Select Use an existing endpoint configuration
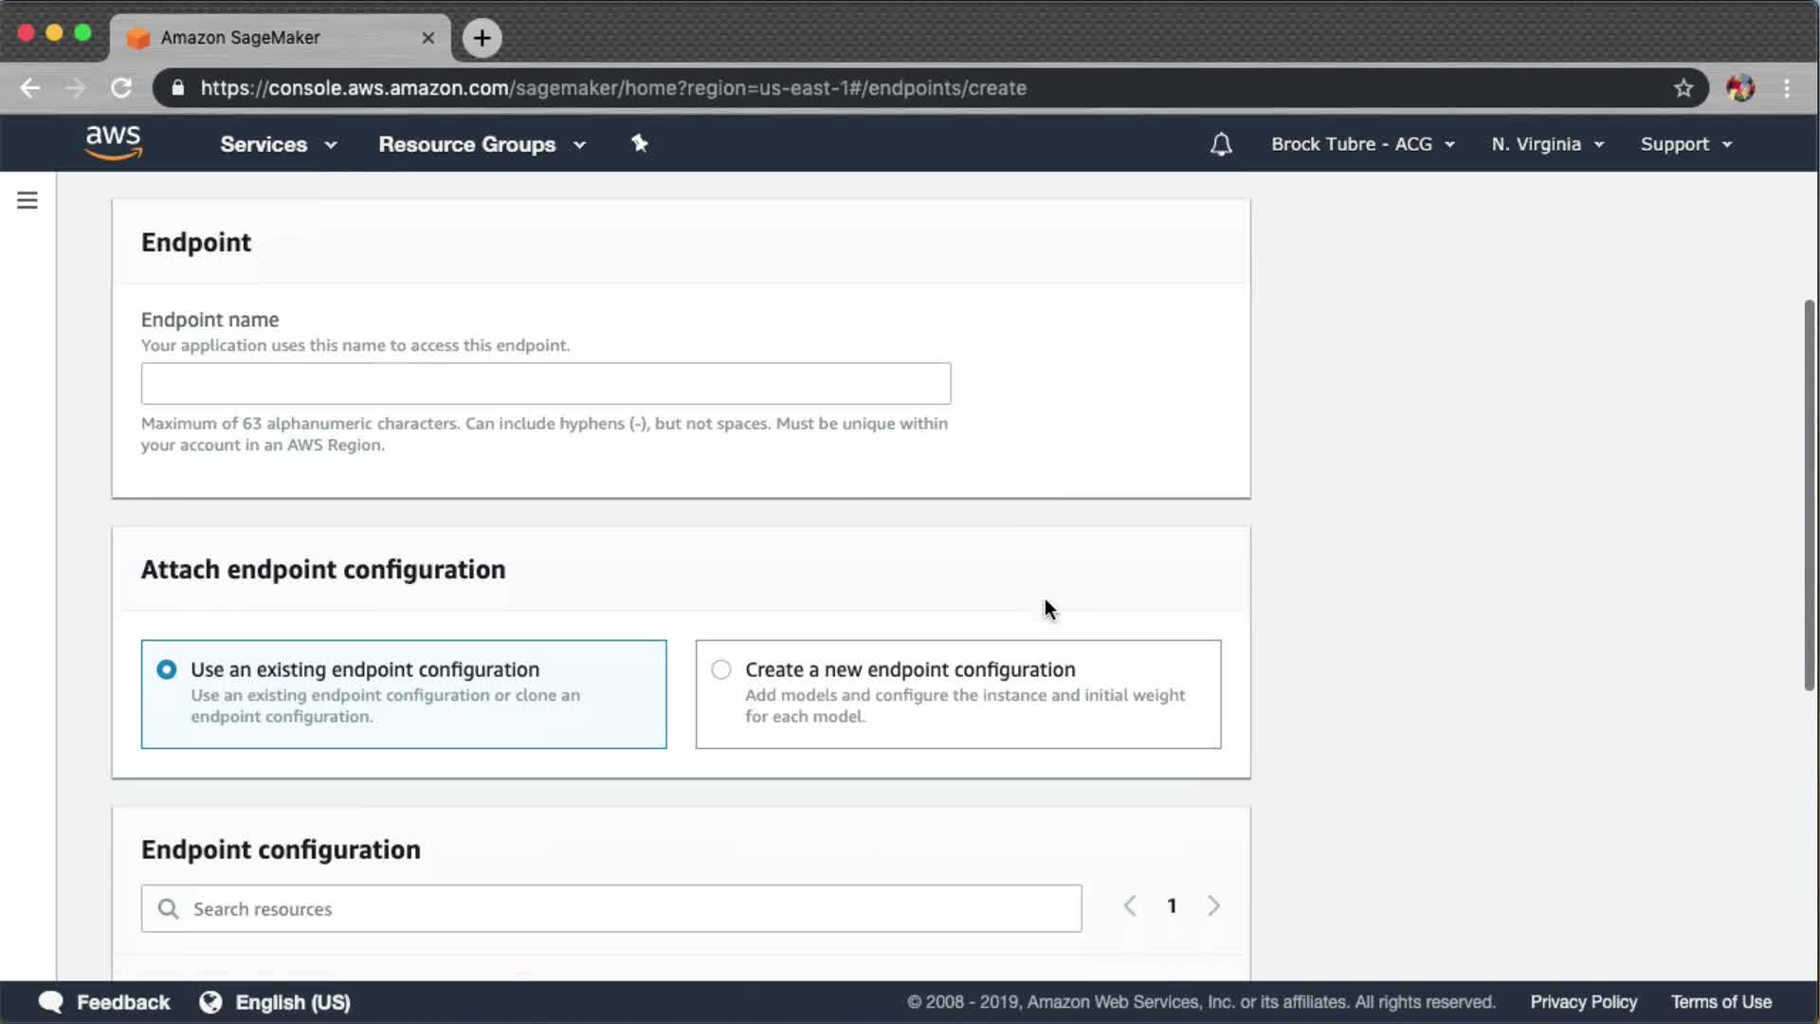1820x1024 pixels. point(167,669)
